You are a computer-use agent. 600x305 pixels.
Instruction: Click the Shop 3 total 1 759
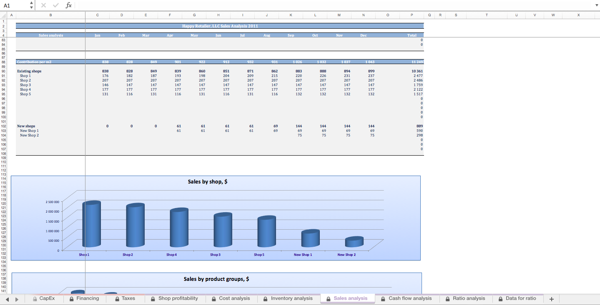click(x=418, y=85)
